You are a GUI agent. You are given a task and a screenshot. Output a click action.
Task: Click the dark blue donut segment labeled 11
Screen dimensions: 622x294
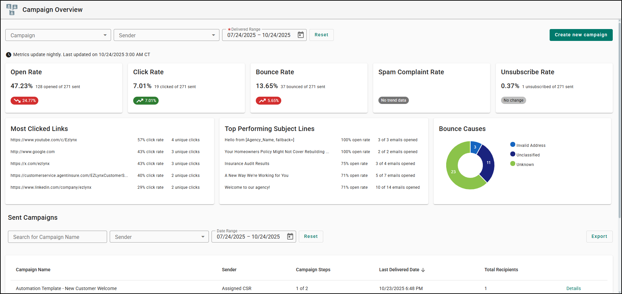click(x=488, y=163)
